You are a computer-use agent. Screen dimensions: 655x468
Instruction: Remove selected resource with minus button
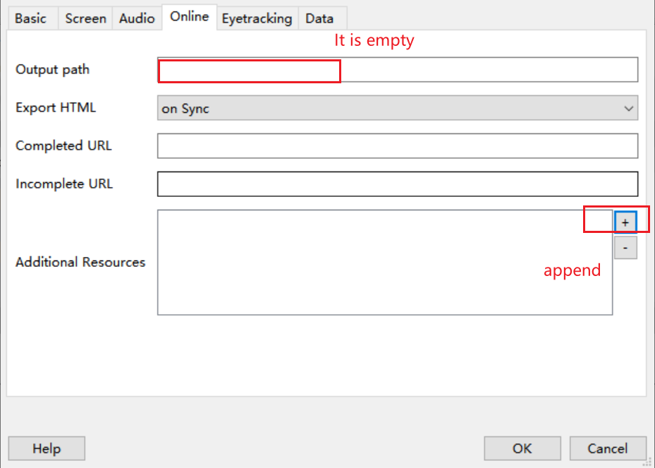tap(625, 248)
